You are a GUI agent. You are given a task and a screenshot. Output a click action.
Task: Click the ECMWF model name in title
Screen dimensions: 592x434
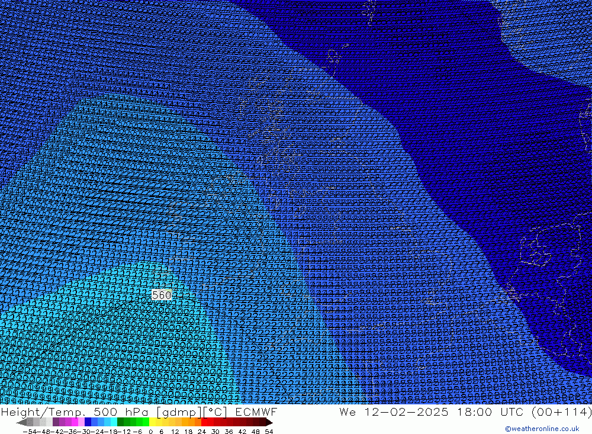256,412
